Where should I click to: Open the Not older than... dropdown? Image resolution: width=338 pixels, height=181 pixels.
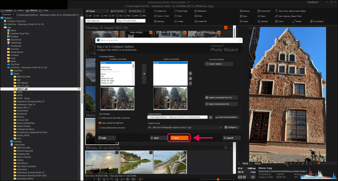[137, 11]
